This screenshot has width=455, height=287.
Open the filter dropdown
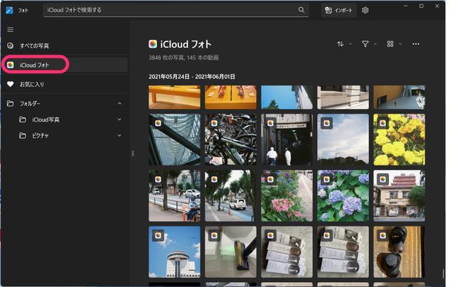(x=368, y=44)
